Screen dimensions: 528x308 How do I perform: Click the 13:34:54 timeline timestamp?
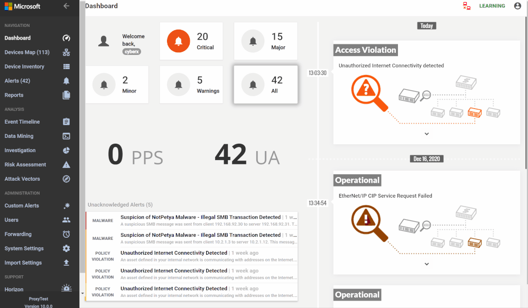point(318,203)
